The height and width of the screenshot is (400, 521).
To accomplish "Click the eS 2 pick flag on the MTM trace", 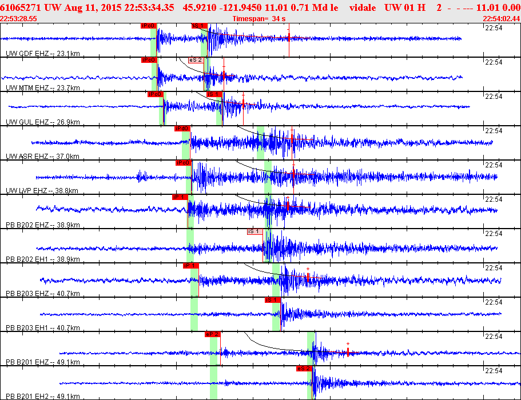I will (196, 60).
